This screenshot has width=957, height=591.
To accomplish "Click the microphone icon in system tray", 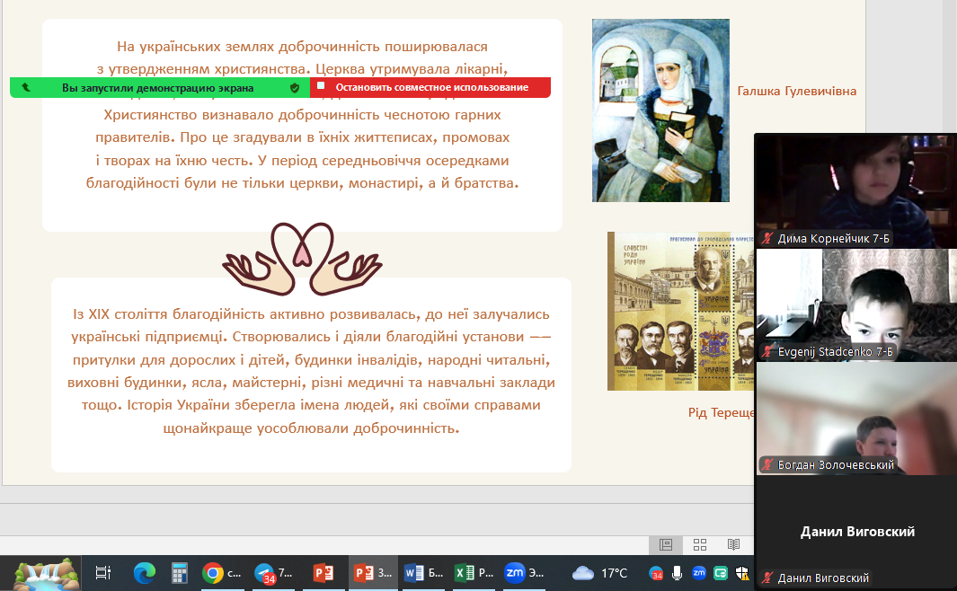I will tap(677, 573).
